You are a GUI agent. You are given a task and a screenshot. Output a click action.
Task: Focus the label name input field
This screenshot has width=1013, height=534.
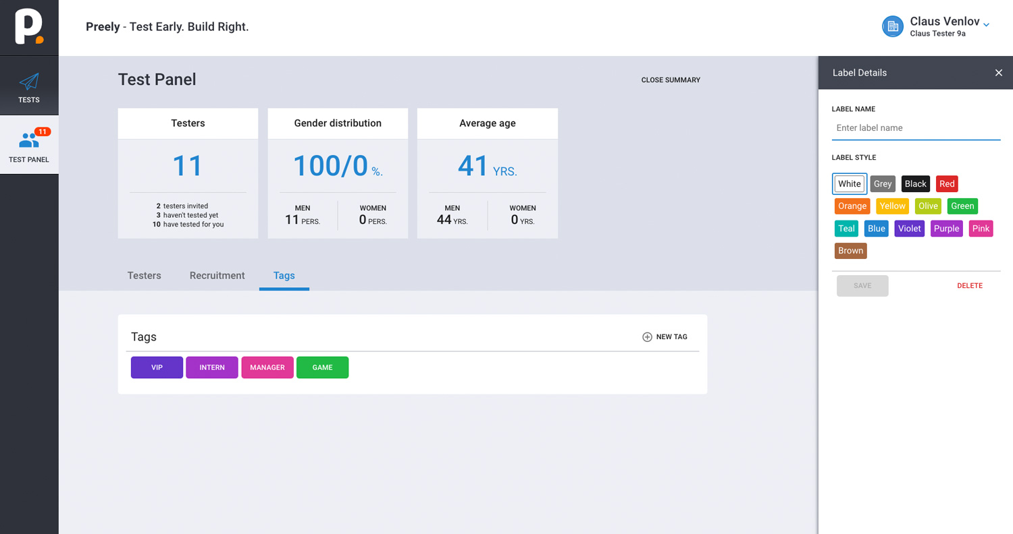click(x=916, y=128)
